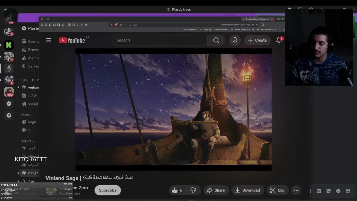Add a server in Discord sidebar
Screen dimensions: 357x201
click(x=9, y=104)
